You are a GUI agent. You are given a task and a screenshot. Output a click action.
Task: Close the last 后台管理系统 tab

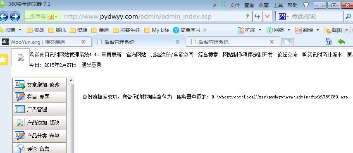(272, 42)
